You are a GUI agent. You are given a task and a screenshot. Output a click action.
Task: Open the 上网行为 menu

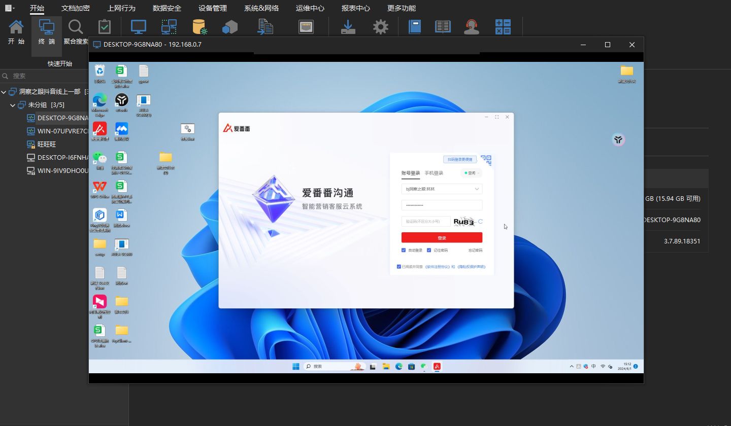click(121, 8)
